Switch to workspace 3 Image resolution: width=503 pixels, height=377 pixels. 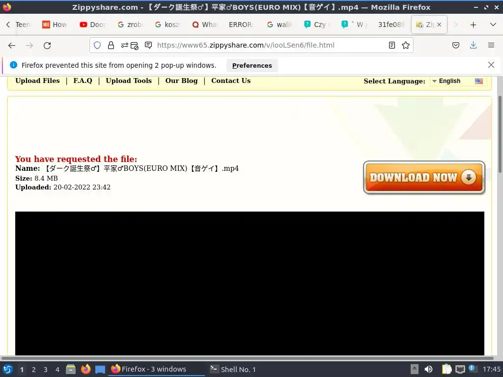(46, 370)
